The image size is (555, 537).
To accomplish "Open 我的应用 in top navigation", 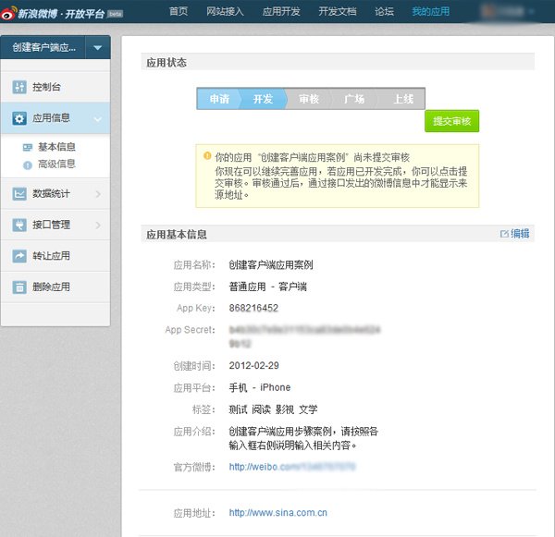I will click(430, 12).
